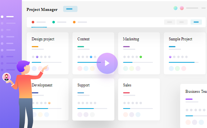The height and width of the screenshot is (128, 207).
Task: Click the user avatar in the sidebar
Action: pyautogui.click(x=6, y=77)
